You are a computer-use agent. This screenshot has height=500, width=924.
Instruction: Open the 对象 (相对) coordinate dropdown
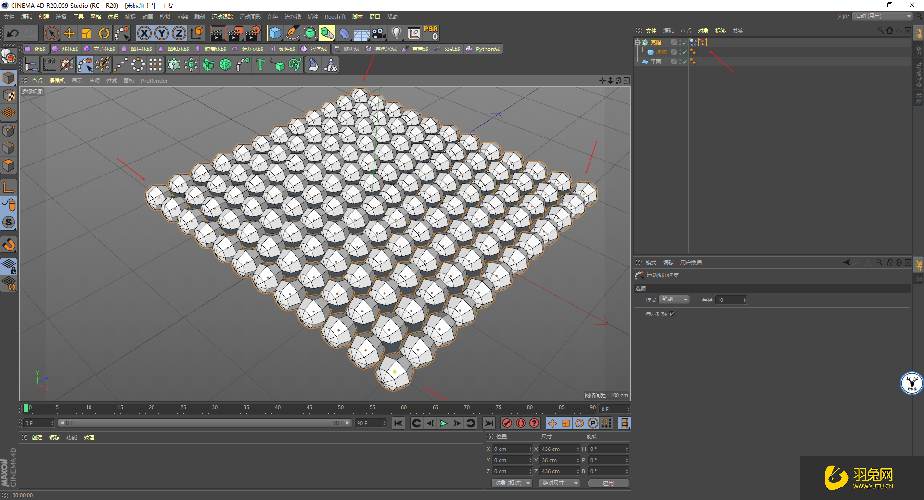[512, 483]
